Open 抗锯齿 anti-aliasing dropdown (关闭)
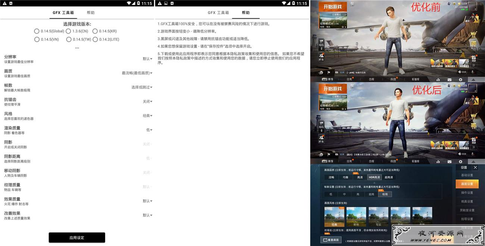Image resolution: width=485 pixels, height=246 pixels. tap(147, 101)
